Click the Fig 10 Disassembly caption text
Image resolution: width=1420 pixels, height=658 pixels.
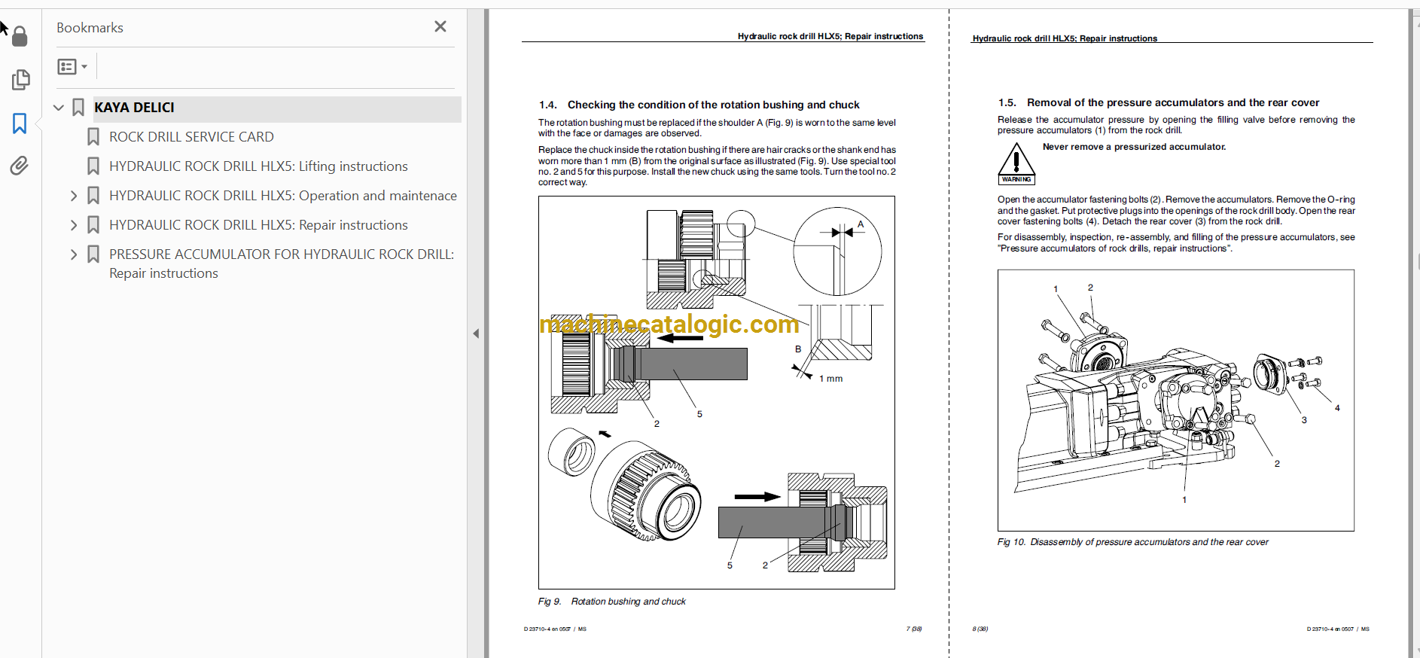click(x=1133, y=542)
